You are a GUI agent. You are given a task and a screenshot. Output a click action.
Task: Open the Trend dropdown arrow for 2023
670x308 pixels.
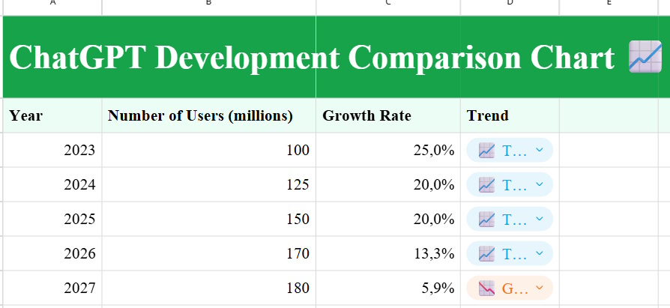[x=540, y=150]
